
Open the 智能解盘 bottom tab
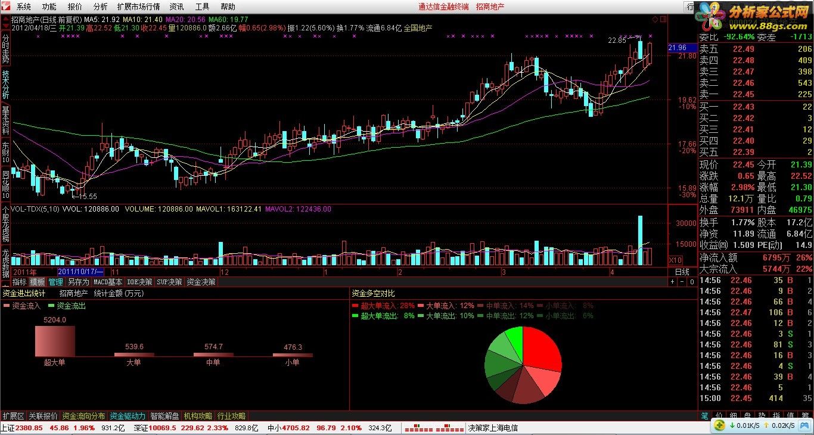pyautogui.click(x=165, y=416)
